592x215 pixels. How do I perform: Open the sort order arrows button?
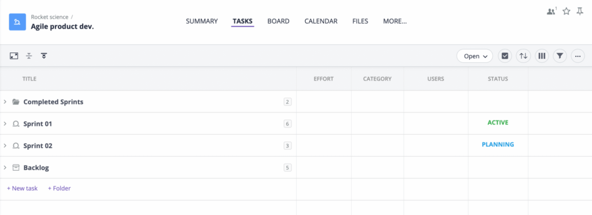[x=523, y=56]
